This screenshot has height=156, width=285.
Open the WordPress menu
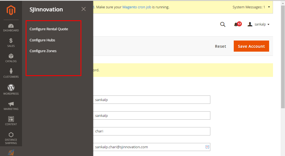[11, 89]
